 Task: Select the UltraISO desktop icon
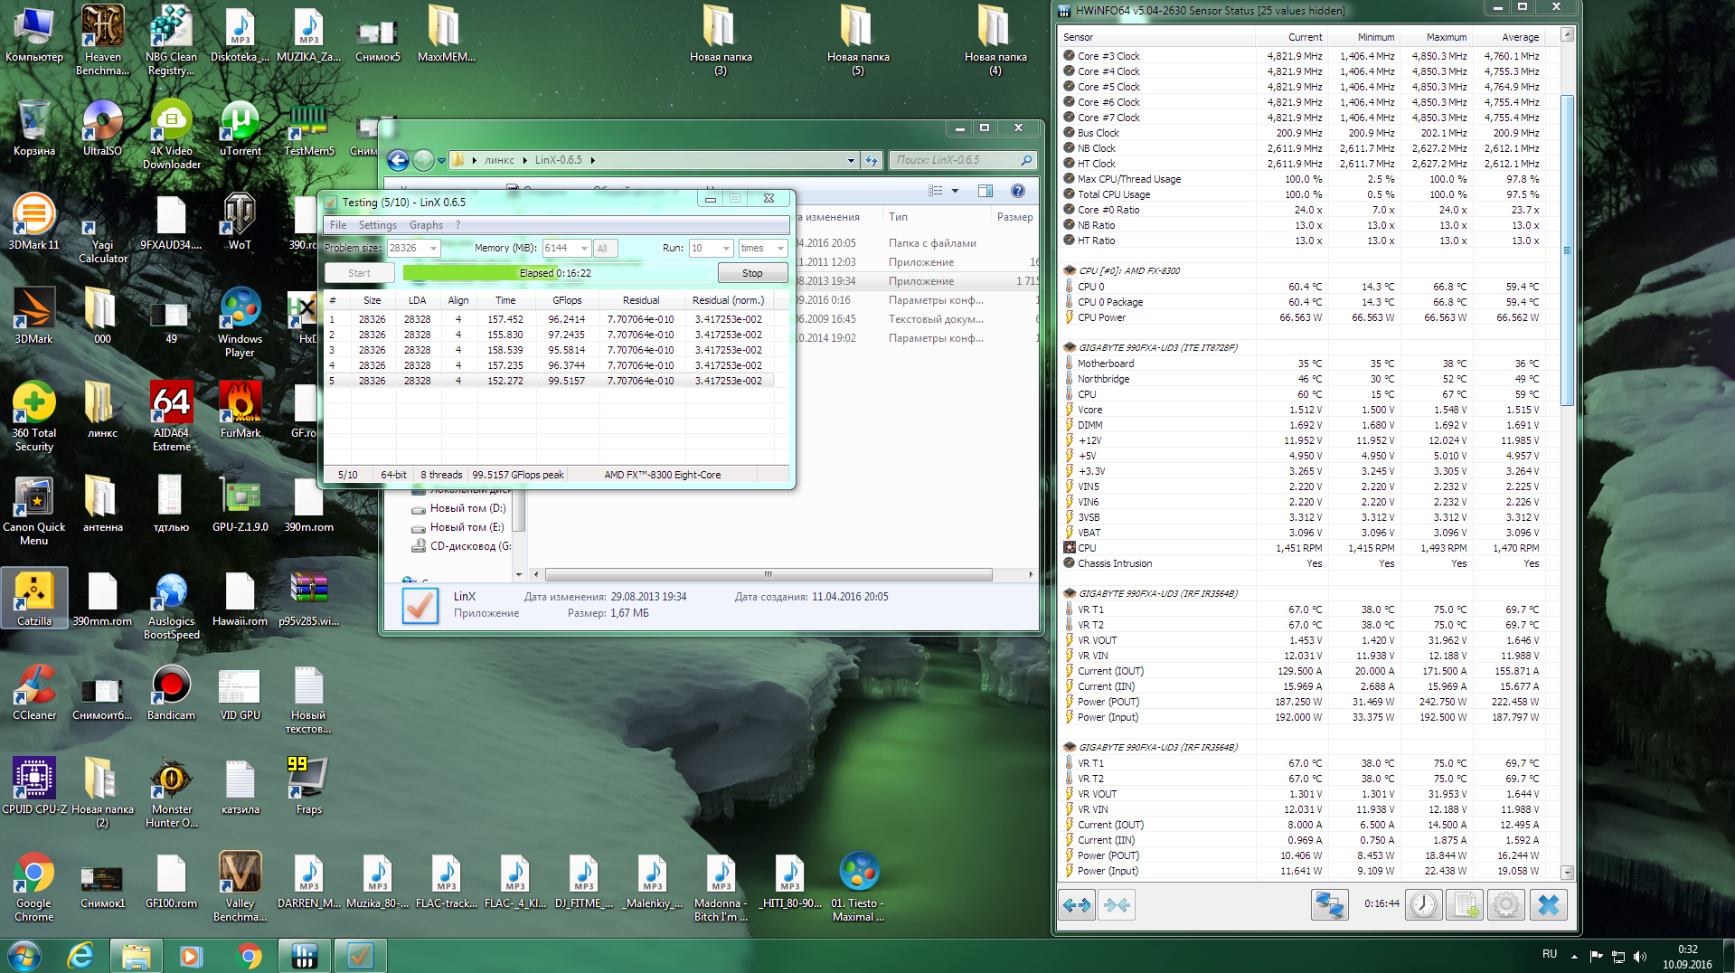103,128
